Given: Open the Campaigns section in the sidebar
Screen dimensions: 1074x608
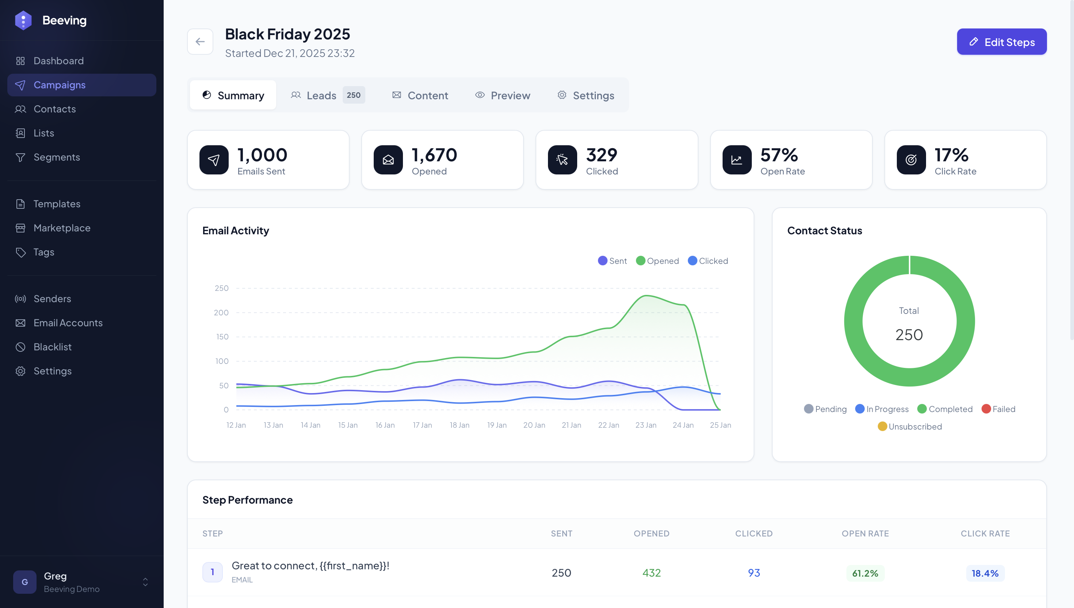Looking at the screenshot, I should click(x=59, y=85).
